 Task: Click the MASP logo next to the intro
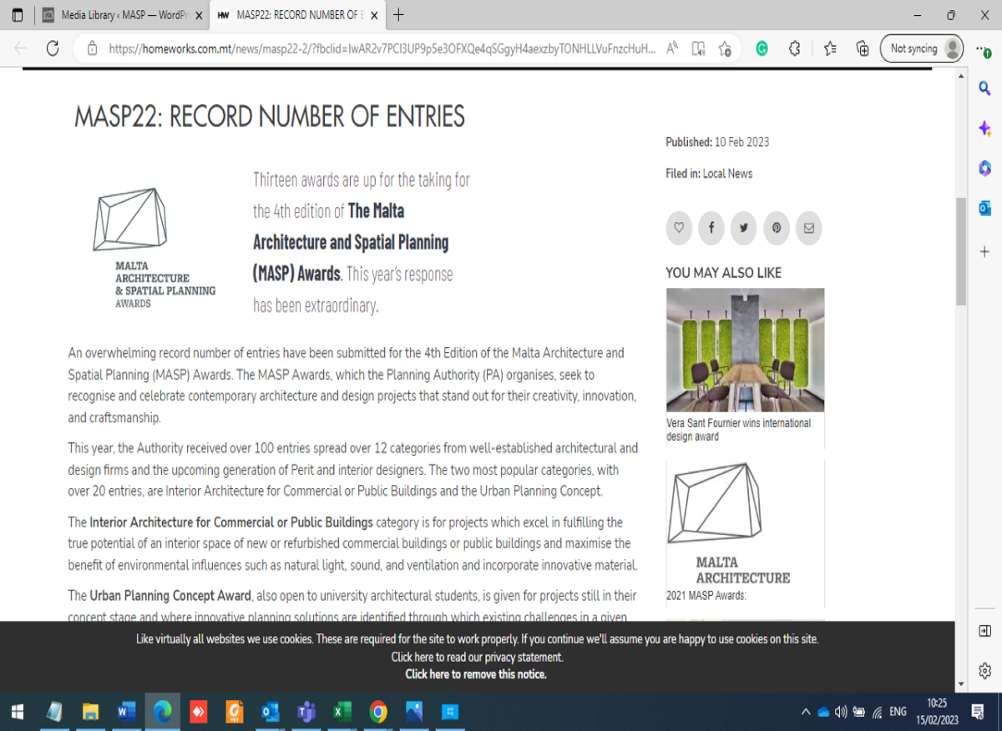[154, 248]
